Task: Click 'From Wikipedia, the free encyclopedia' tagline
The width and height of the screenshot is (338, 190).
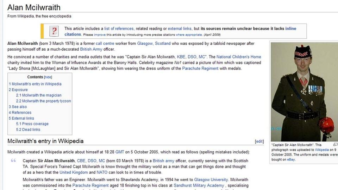Action: [39, 16]
